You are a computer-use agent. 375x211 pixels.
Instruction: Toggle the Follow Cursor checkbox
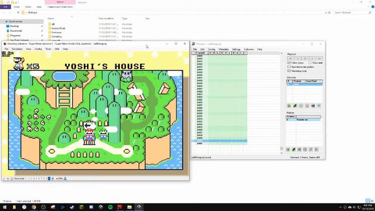click(289, 63)
